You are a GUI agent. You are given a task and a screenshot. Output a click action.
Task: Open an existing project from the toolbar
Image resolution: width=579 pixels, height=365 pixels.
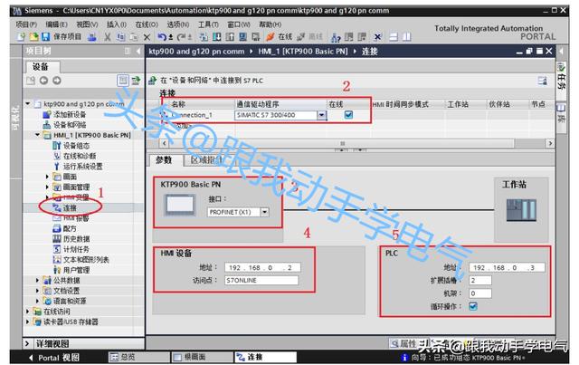[x=33, y=36]
